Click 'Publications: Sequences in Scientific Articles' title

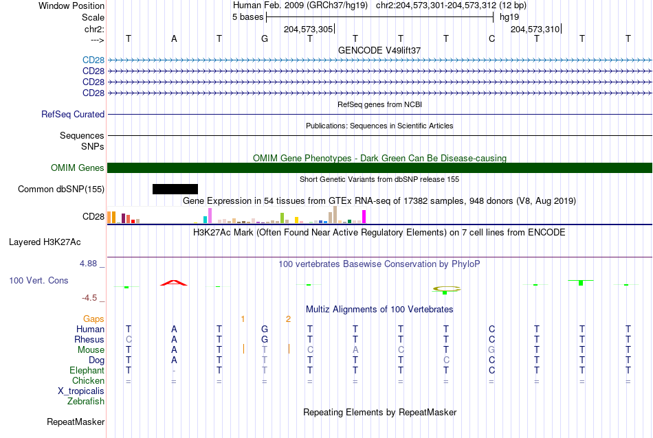379,126
